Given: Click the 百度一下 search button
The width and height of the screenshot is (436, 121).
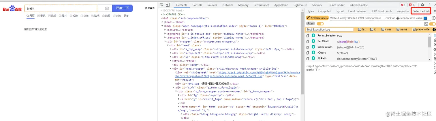Looking at the screenshot, I should (x=122, y=8).
